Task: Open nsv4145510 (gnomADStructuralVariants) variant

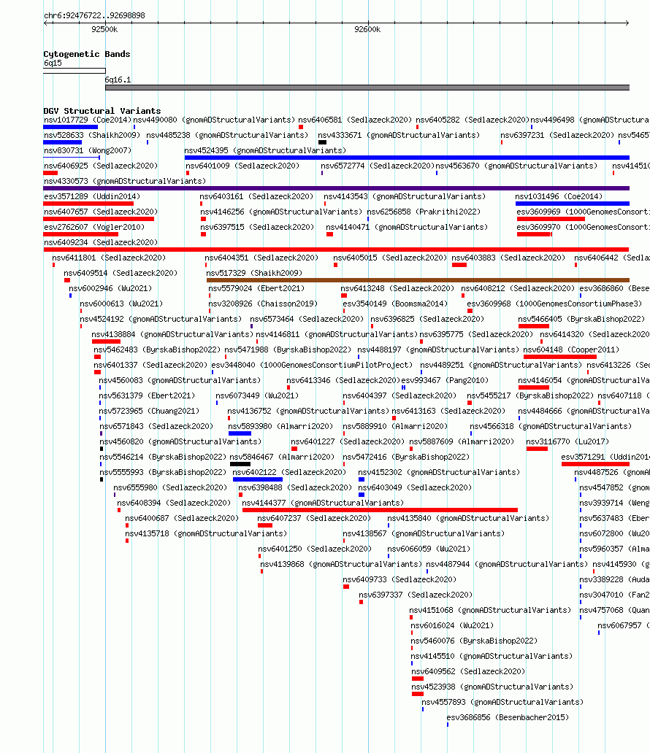Action: coord(492,656)
